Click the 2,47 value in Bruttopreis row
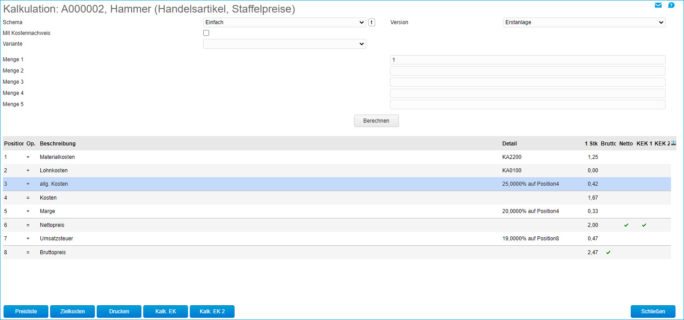 pyautogui.click(x=593, y=252)
